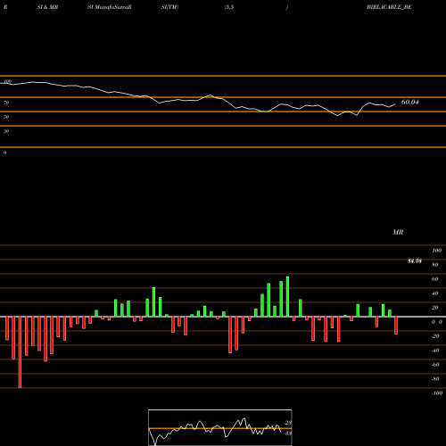446x446 pixels.
Task: Click the 40 label on MR axis
Action: (x=435, y=293)
